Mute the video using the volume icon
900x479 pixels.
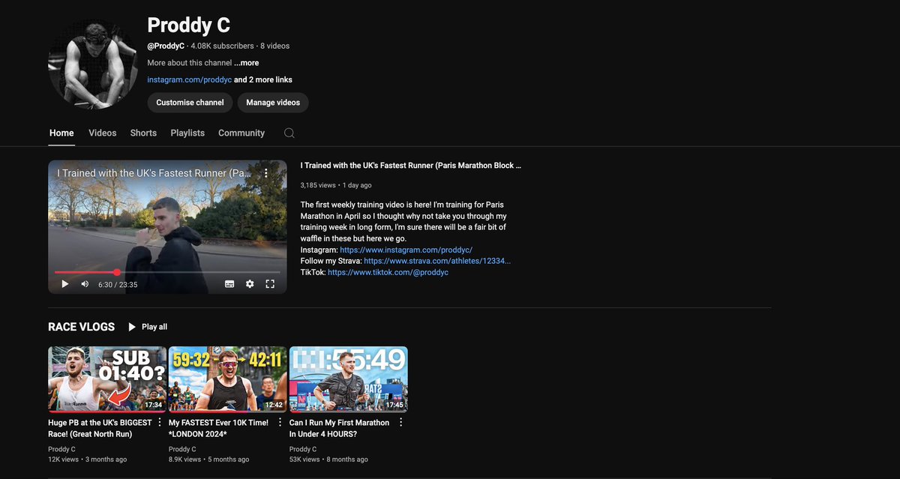click(x=84, y=284)
